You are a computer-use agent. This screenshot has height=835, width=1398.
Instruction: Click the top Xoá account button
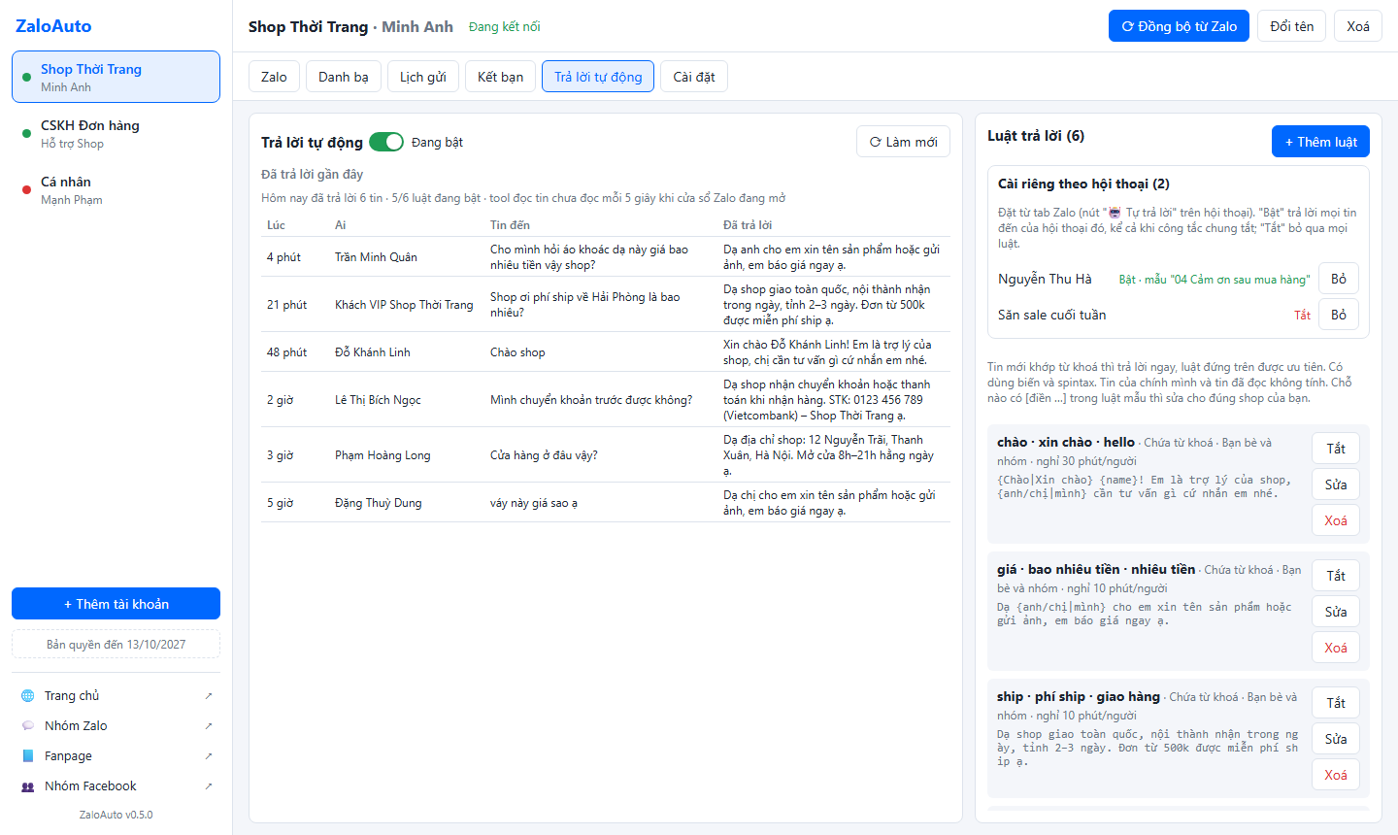1358,26
